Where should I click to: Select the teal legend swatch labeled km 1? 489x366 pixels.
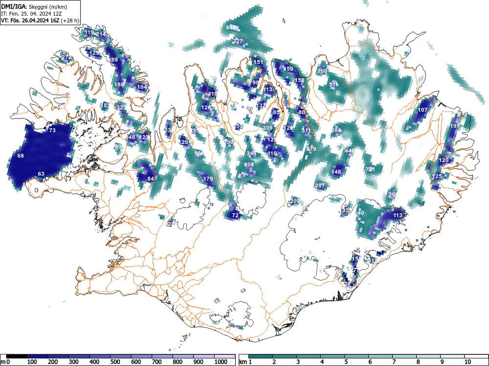261,356
